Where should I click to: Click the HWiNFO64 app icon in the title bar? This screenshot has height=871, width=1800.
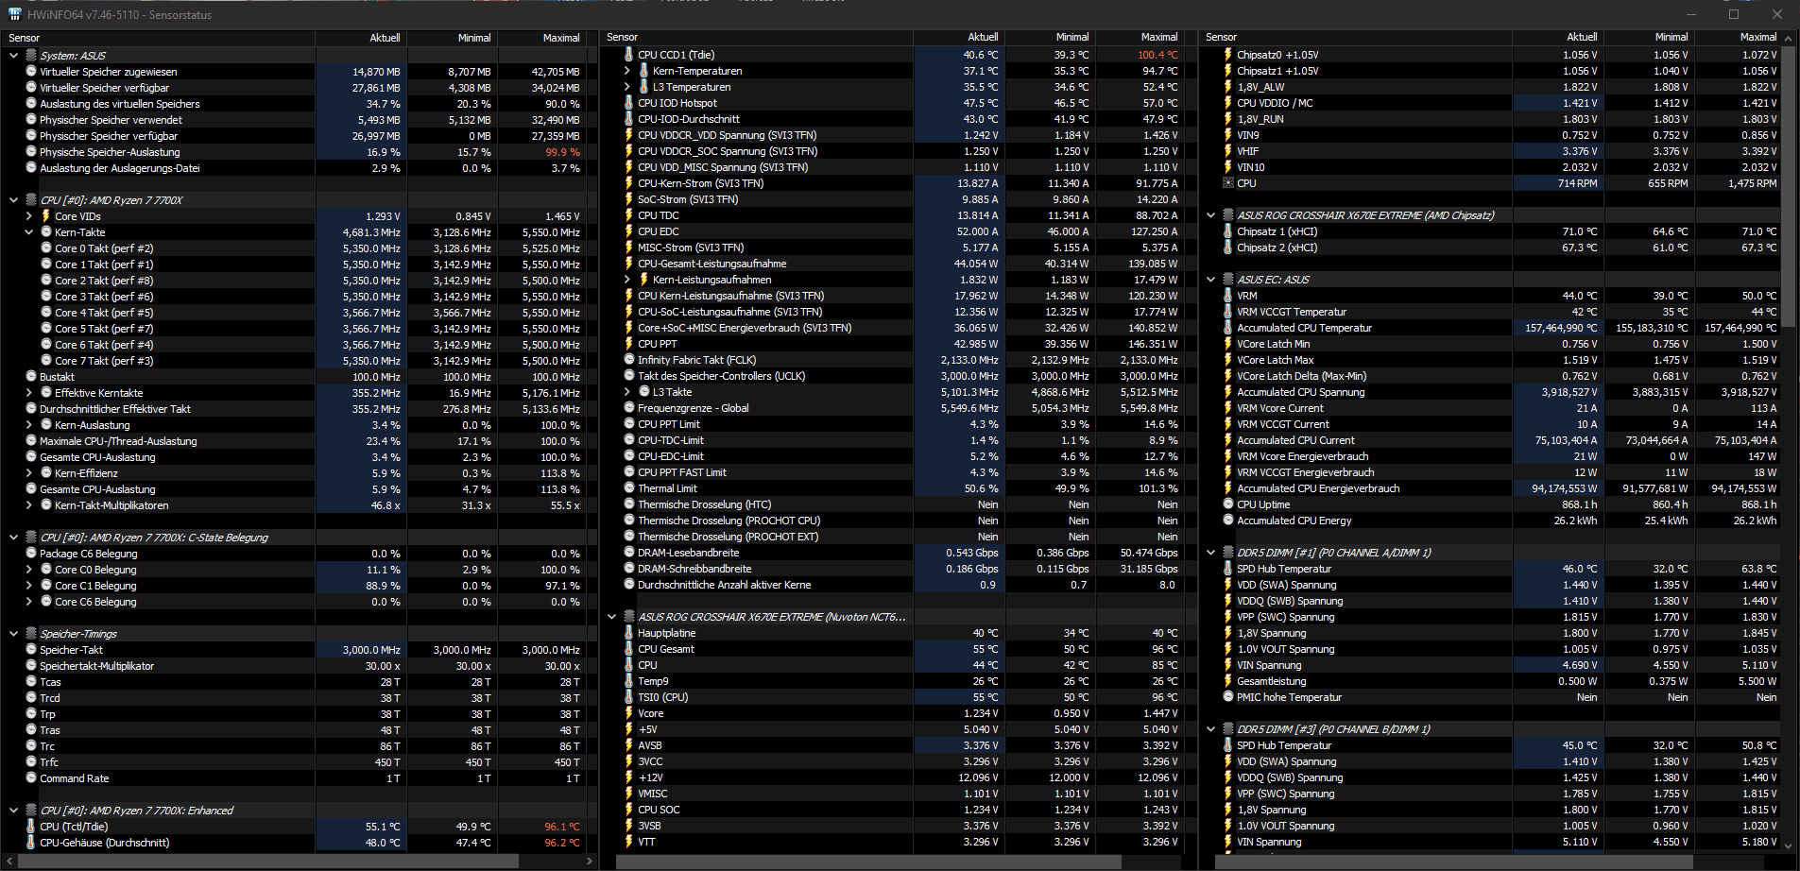tap(14, 15)
